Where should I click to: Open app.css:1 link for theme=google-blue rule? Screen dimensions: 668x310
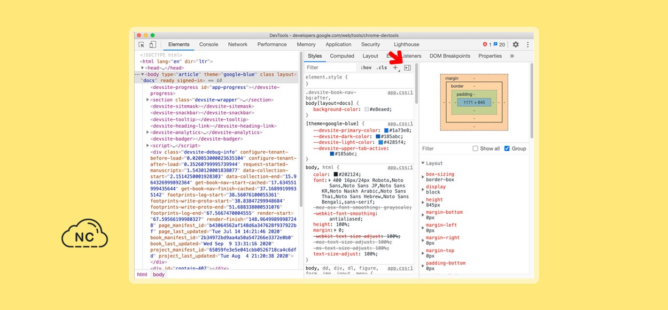click(x=400, y=124)
